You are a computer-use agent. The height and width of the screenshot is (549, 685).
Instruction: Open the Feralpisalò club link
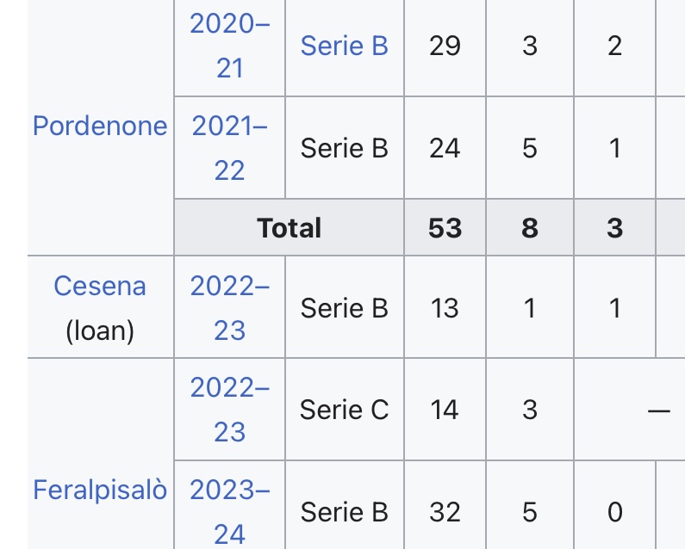[100, 490]
